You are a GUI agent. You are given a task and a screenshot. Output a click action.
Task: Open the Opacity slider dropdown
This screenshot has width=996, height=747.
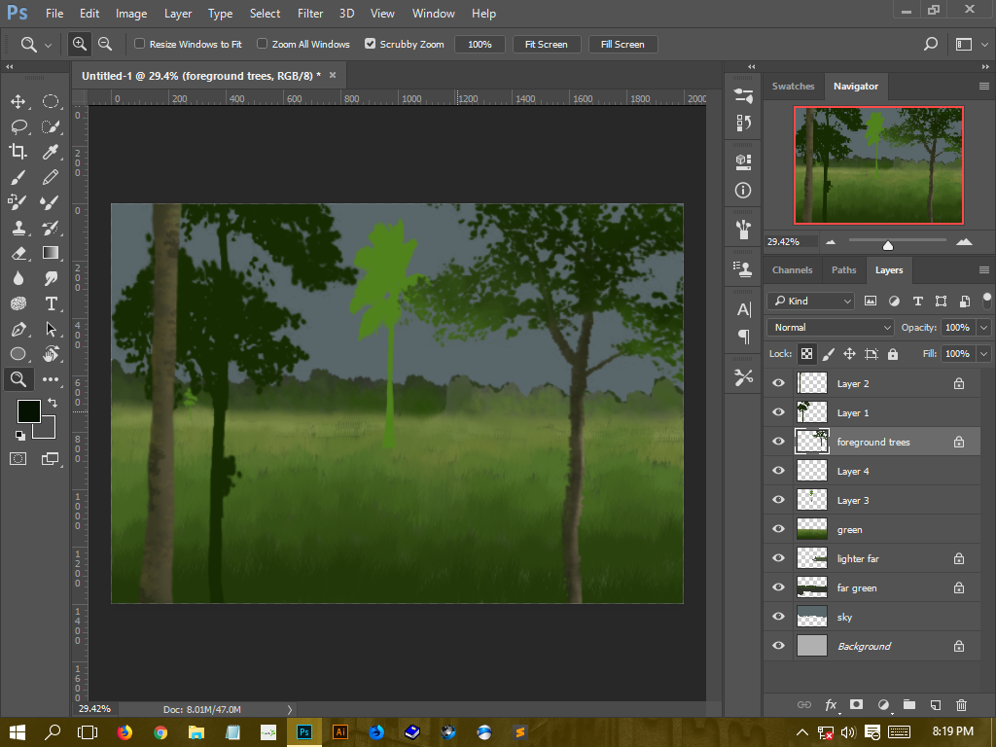point(984,327)
